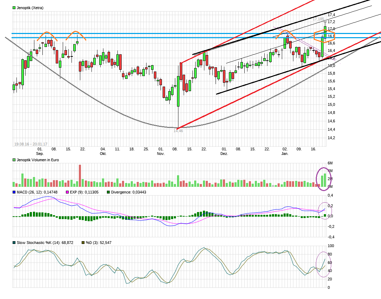Click the green Jenoptik (Xetra) legend square
The width and height of the screenshot is (381, 299).
pos(14,8)
